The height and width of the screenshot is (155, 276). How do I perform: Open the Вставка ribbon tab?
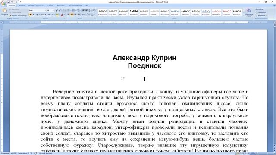click(x=22, y=6)
